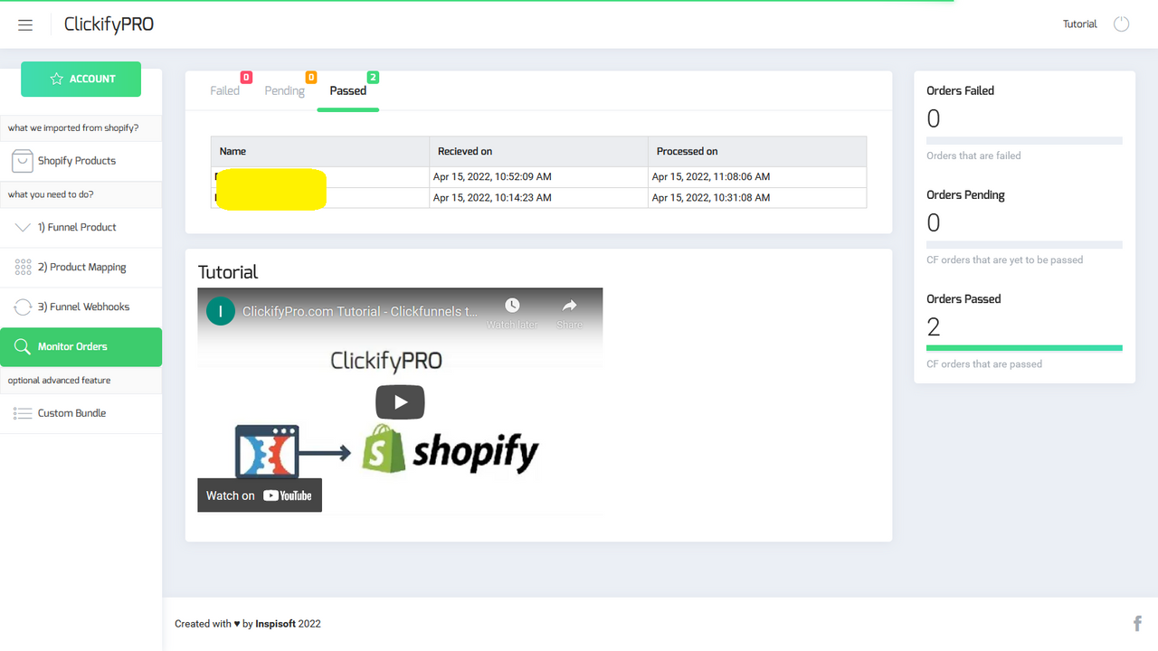Viewport: 1158px width, 651px height.
Task: Open the Tutorial link in header
Action: point(1079,24)
